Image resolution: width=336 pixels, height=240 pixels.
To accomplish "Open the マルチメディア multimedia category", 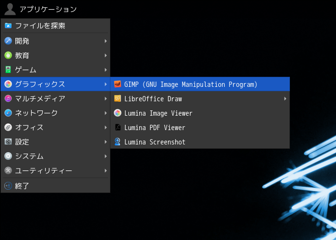I will 56,98.
